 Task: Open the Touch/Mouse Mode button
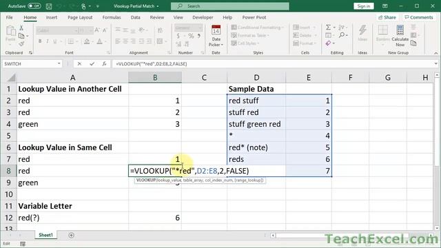coord(84,6)
